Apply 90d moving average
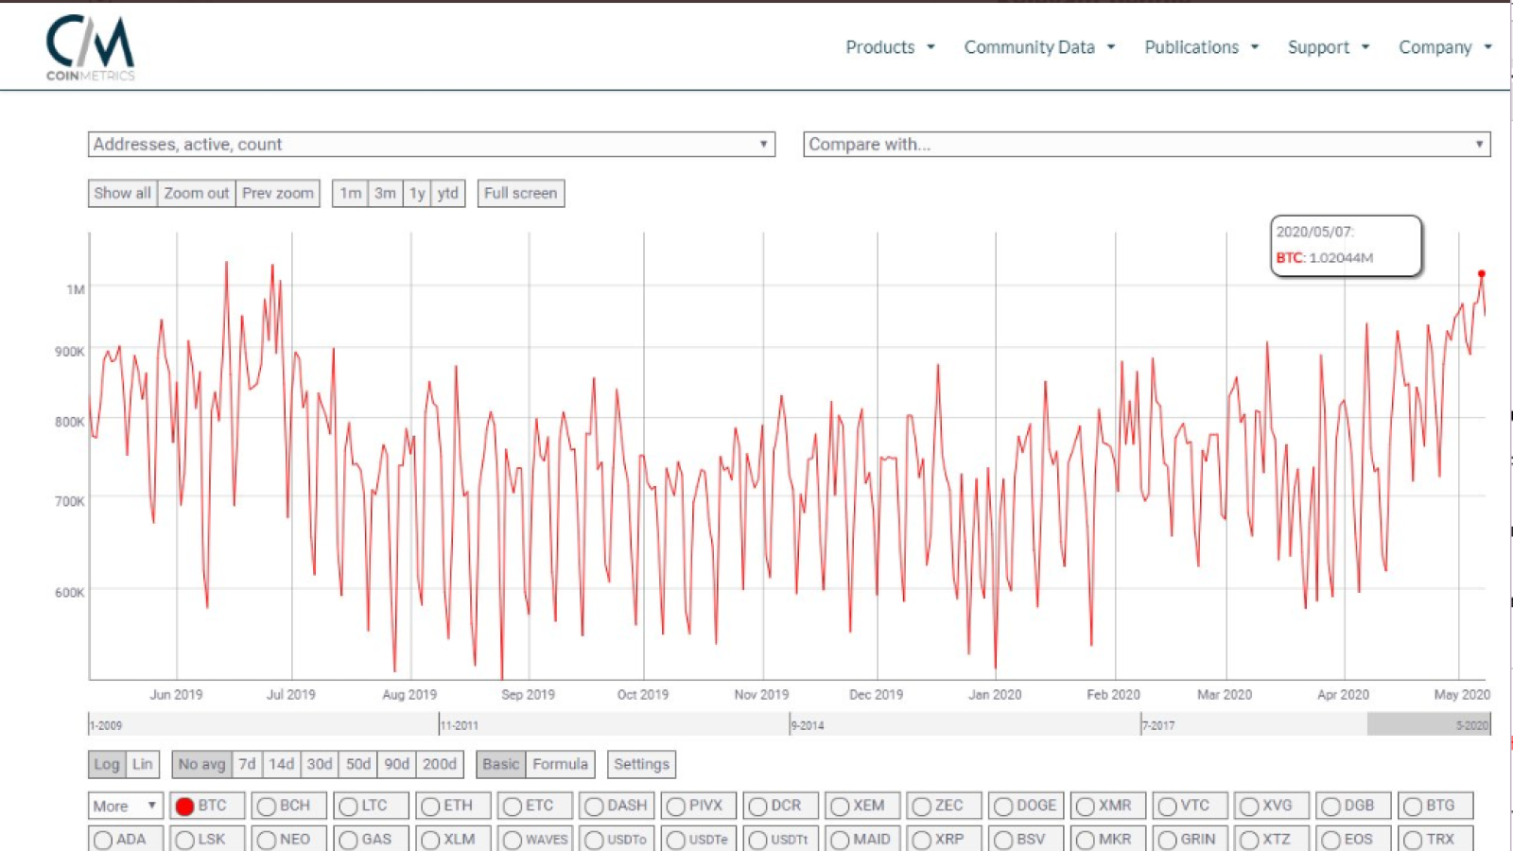Viewport: 1513px width, 851px height. tap(397, 764)
